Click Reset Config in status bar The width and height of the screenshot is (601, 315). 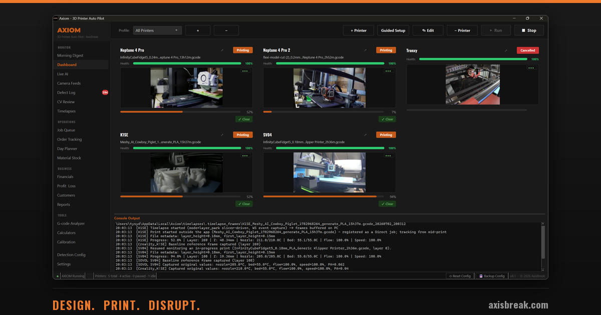[460, 276]
